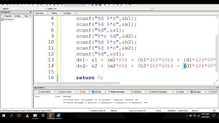Show hidden system tray icons
The height and width of the screenshot is (123, 219).
(x=187, y=115)
